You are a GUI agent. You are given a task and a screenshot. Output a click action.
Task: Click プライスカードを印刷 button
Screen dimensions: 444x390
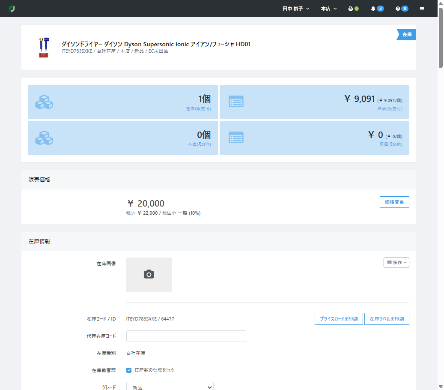[x=339, y=319]
